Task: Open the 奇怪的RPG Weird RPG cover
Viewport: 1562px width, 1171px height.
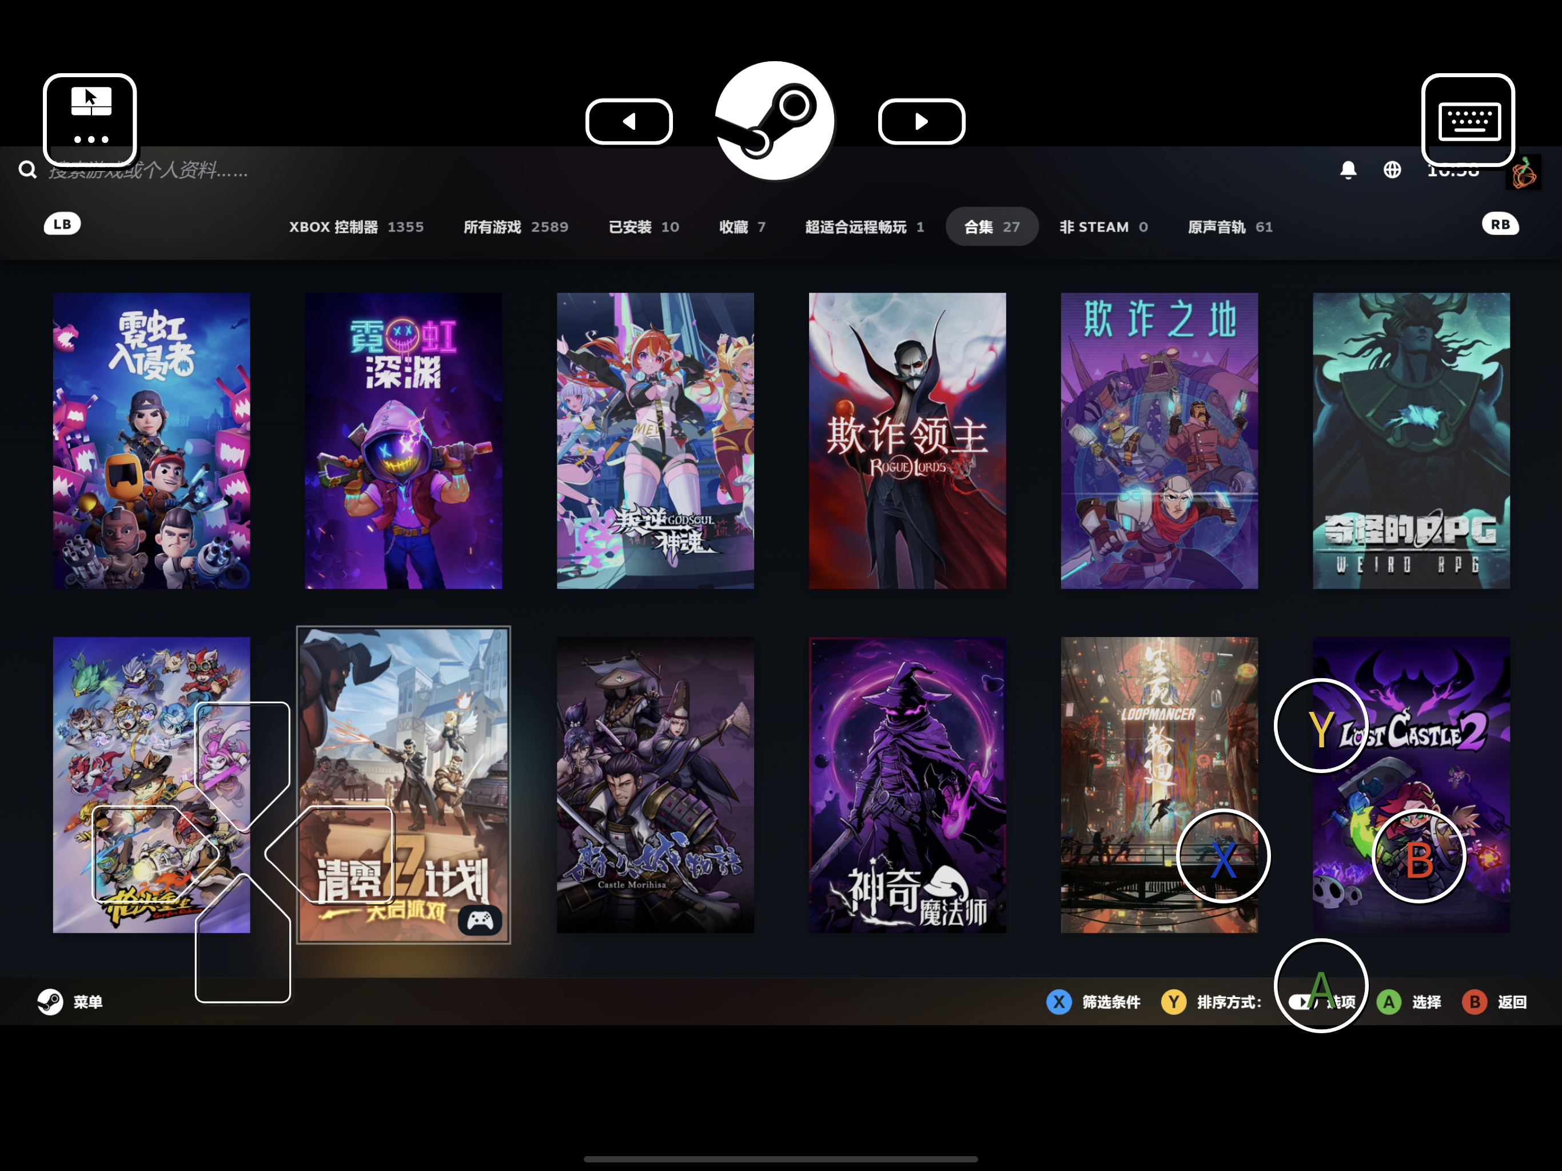Action: 1411,441
